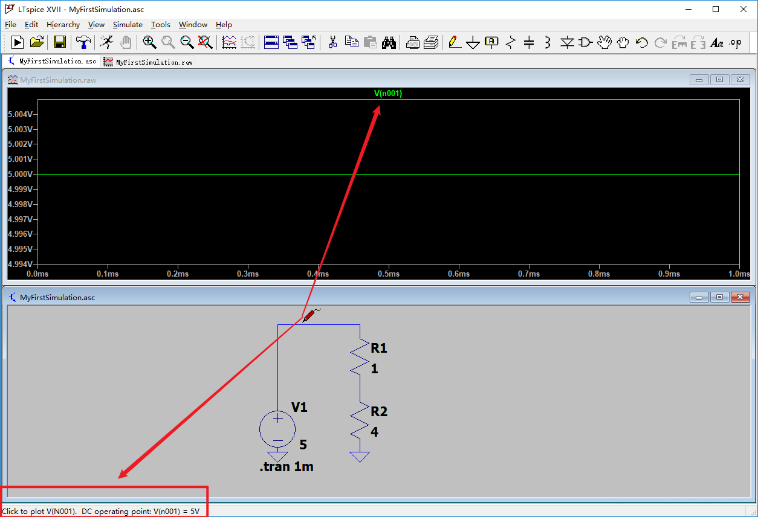Click the Pan magnifier icon
Viewport: 758px width, 517px height.
tap(168, 42)
